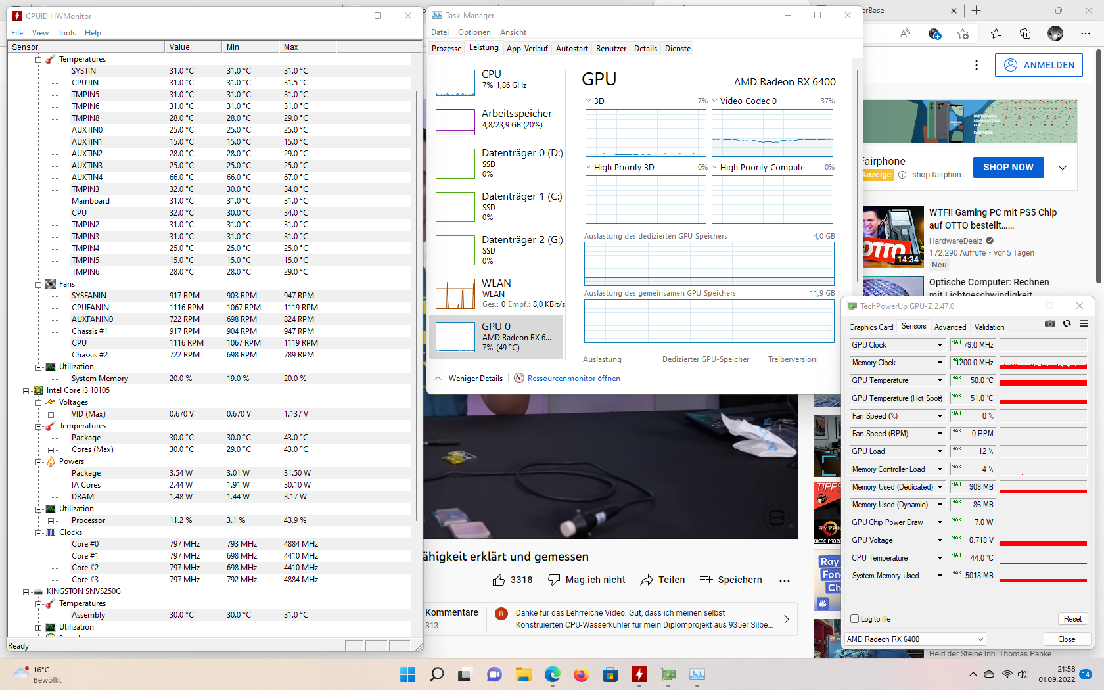Open Firefox from taskbar
The image size is (1104, 690).
coord(581,674)
